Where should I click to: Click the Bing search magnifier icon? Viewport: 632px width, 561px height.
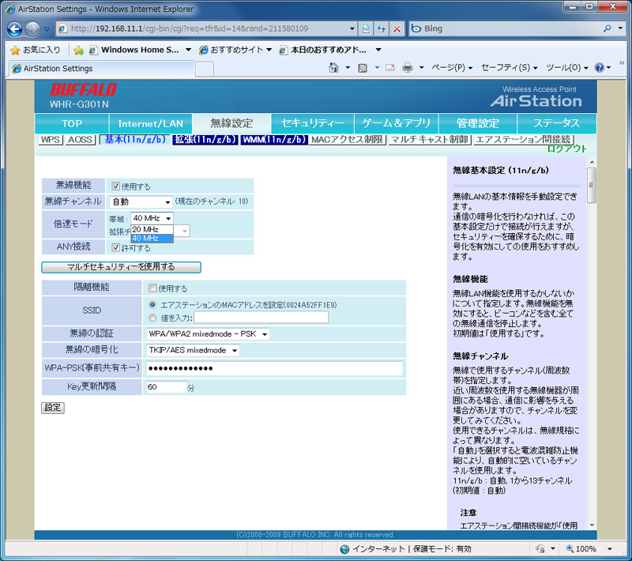[x=608, y=28]
